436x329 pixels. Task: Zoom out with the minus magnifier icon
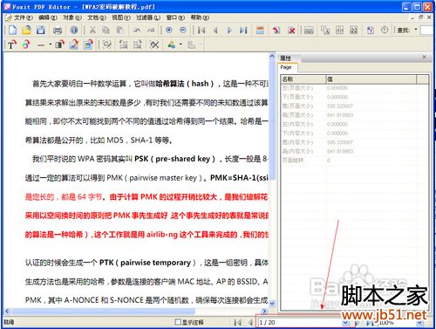point(183,30)
